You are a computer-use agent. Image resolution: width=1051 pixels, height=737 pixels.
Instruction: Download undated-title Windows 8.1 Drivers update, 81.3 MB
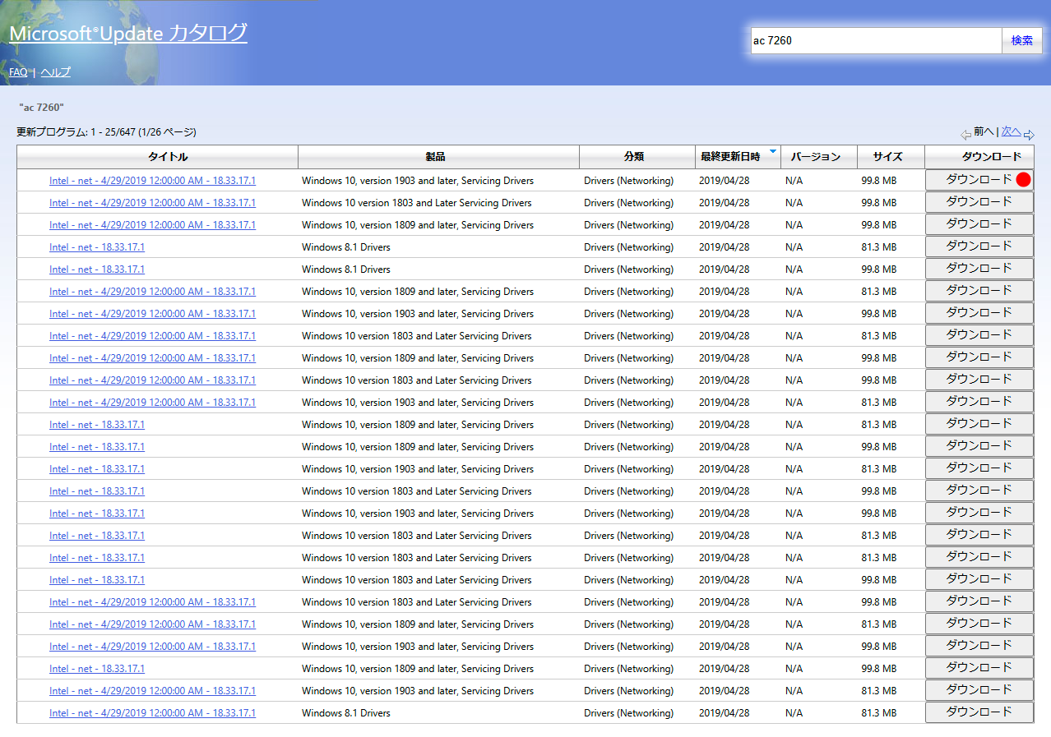979,246
